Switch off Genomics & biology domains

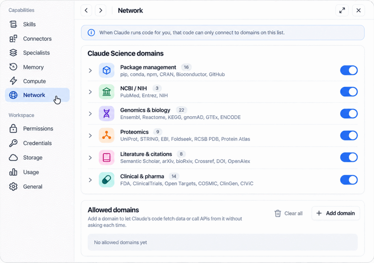point(349,113)
